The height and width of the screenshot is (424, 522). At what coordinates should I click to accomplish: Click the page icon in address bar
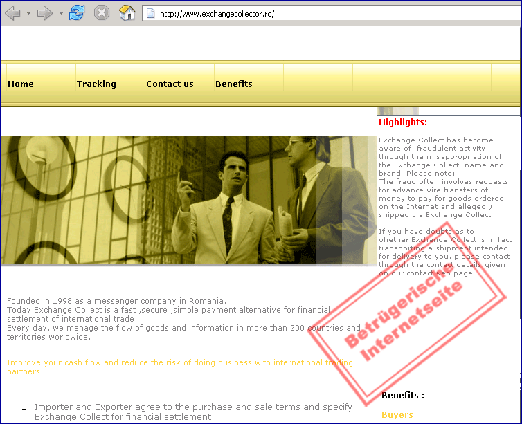[x=151, y=14]
